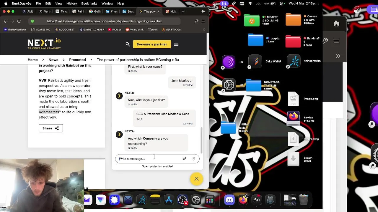Click the Become a partner button
378x212 pixels.
click(152, 44)
